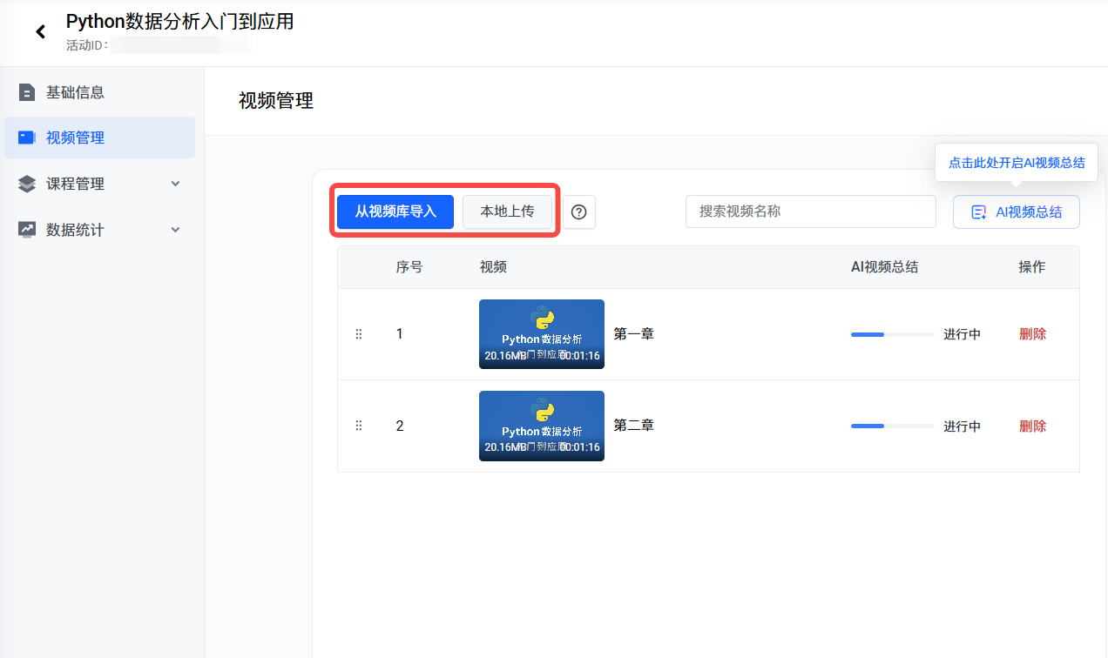The width and height of the screenshot is (1108, 658).
Task: Open the help question mark icon
Action: (x=579, y=211)
